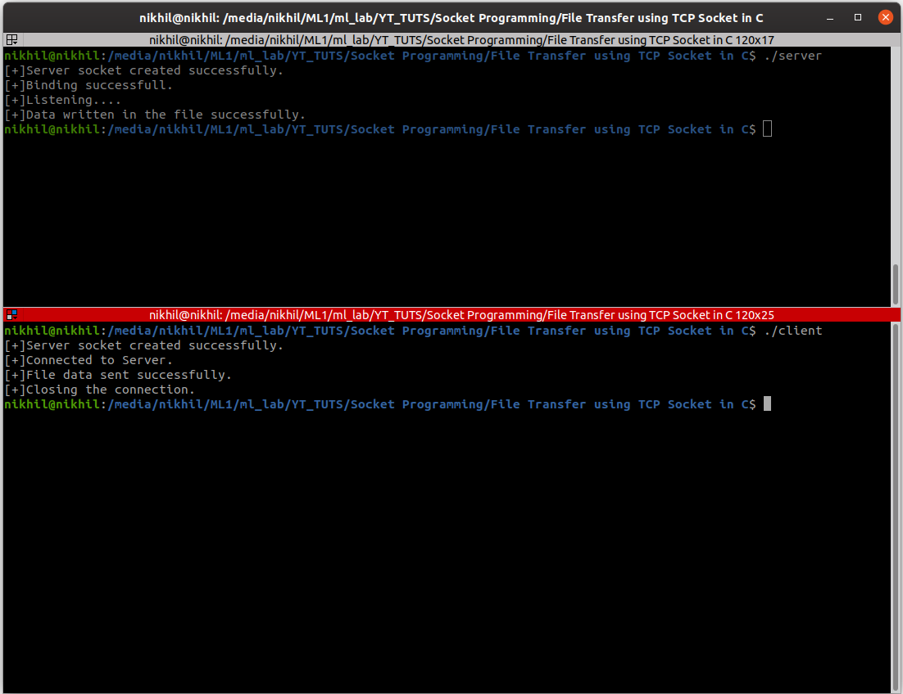This screenshot has height=694, width=903.
Task: Click the bottom pane's vertical scrollbar
Action: 896,506
